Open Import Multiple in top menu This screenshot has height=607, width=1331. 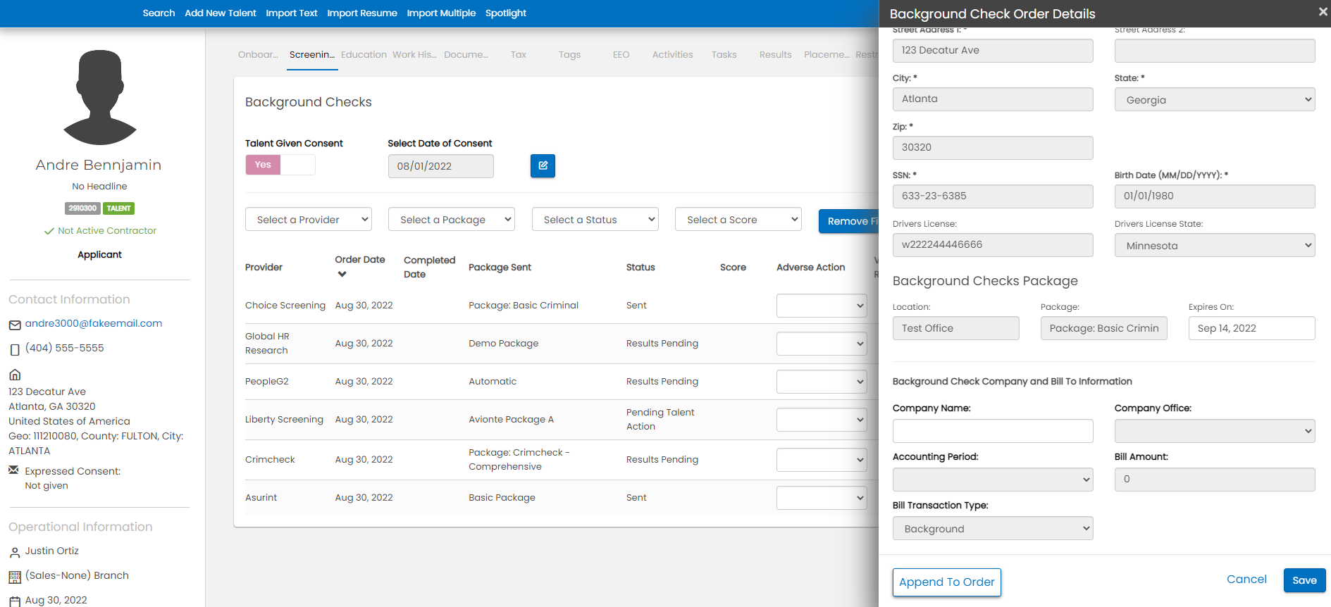441,13
